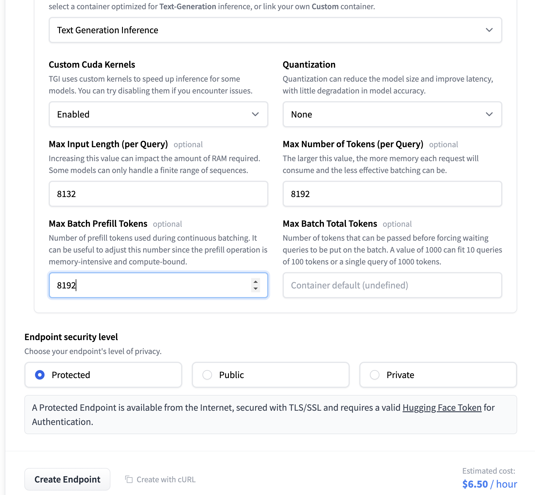535x495 pixels.
Task: Click inside the Max Batch Prefill Tokens field
Action: [x=148, y=285]
